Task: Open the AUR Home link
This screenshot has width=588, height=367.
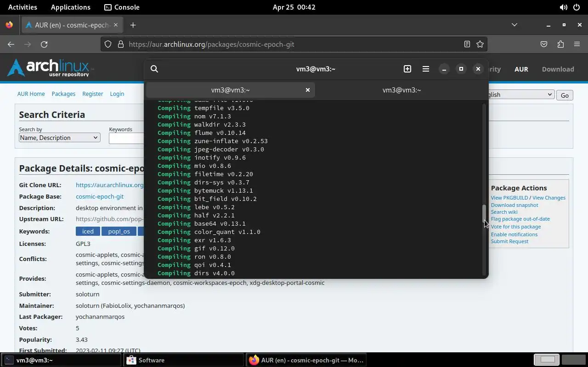Action: (31, 94)
